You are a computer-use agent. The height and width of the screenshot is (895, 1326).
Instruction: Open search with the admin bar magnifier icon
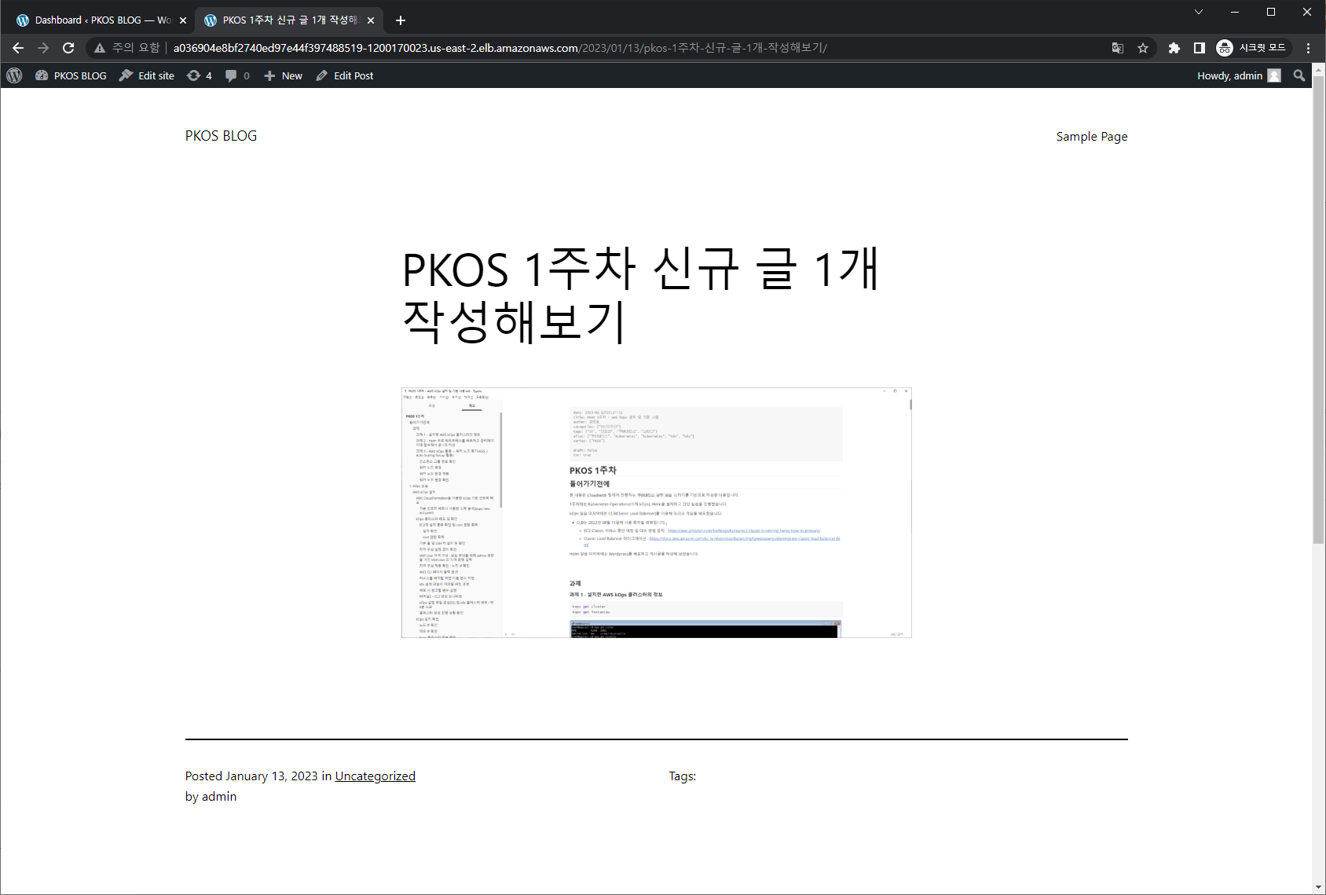point(1299,75)
